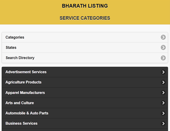Select Arts and Culture category
The image size is (170, 131).
click(x=85, y=103)
